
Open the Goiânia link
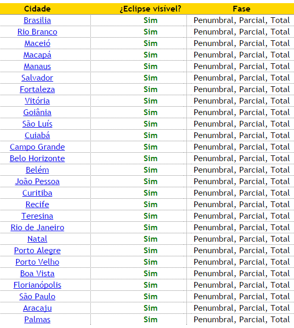pyautogui.click(x=37, y=112)
